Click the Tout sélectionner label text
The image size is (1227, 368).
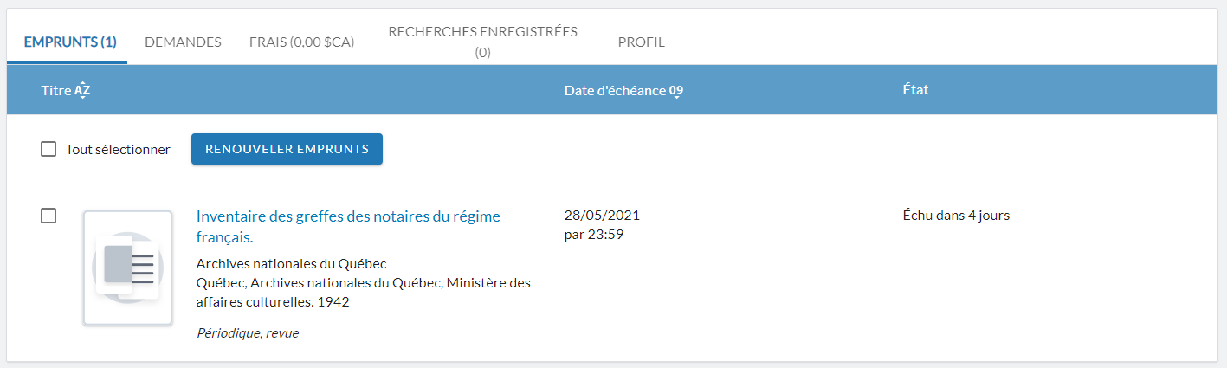(118, 149)
